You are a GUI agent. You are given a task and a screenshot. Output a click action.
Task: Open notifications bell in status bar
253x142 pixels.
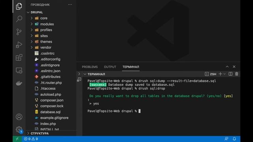(234, 139)
